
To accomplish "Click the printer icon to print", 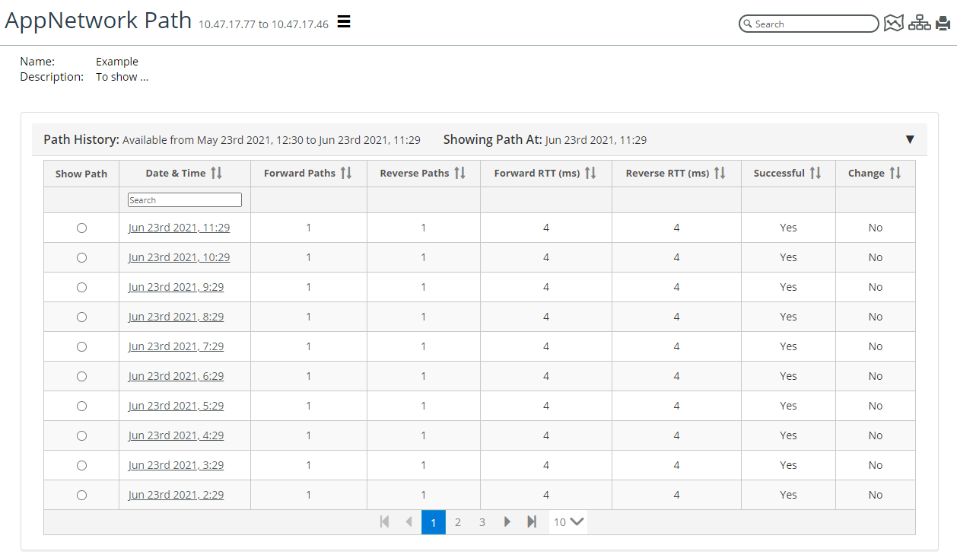I will click(943, 24).
